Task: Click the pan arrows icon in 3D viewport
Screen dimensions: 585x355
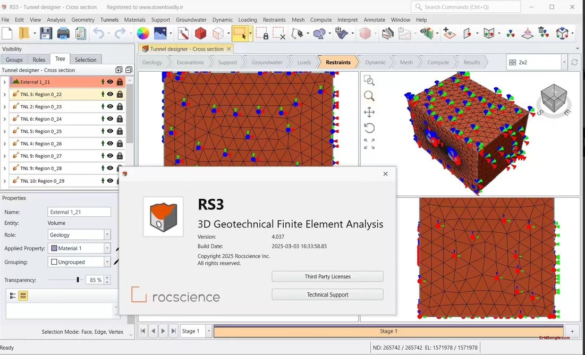Action: pyautogui.click(x=369, y=112)
